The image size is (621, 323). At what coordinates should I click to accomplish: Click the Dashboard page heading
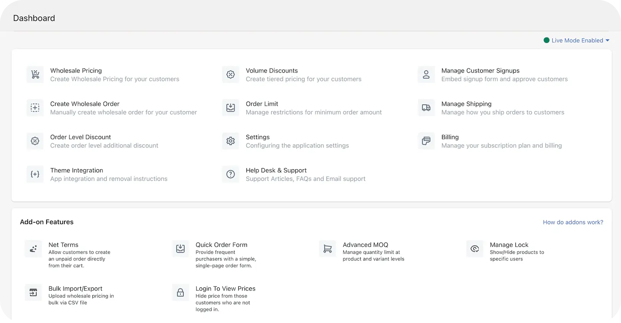(34, 18)
